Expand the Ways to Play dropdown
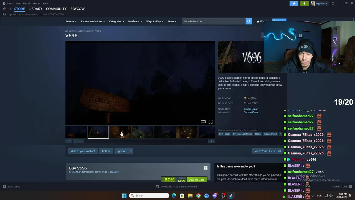Image resolution: width=355 pixels, height=200 pixels. [x=155, y=21]
